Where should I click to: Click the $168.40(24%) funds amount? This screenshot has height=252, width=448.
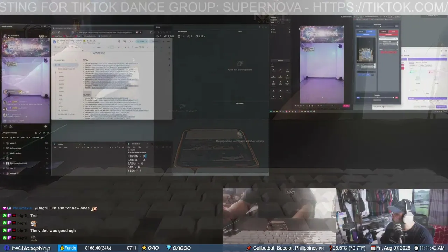tap(98, 248)
